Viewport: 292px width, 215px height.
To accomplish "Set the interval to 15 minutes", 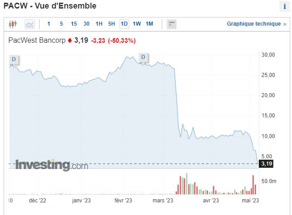I will pyautogui.click(x=74, y=24).
